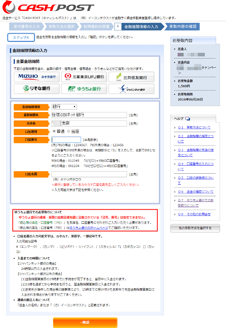
Task: Click the お受取金額 value 1,500円
Action: (x=184, y=86)
